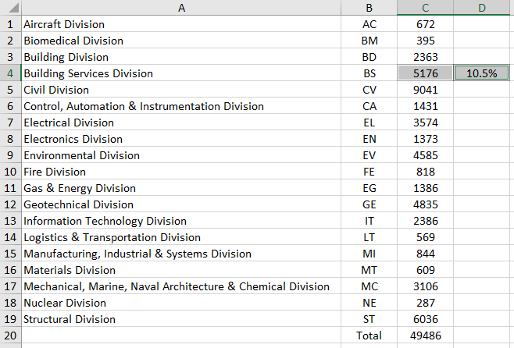Click row 10 header
This screenshot has width=514, height=348.
10,172
